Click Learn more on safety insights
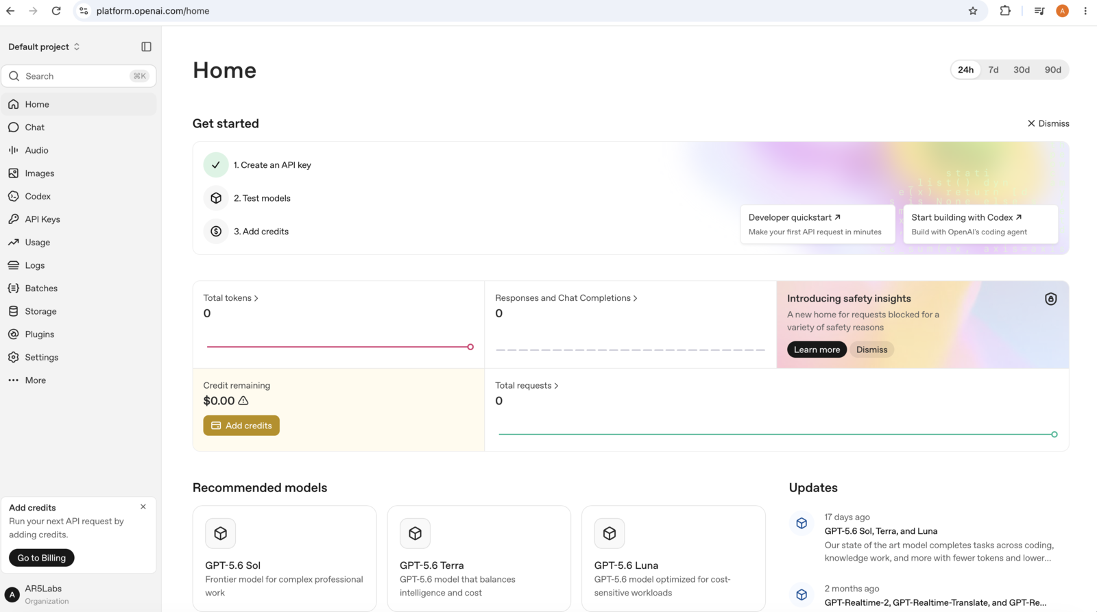1097x612 pixels. click(817, 350)
